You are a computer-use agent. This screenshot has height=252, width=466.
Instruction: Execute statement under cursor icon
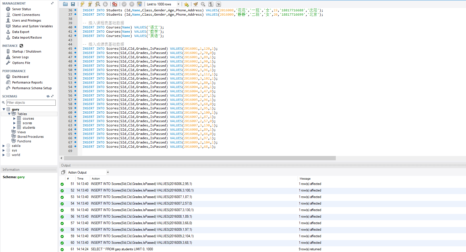pos(90,4)
